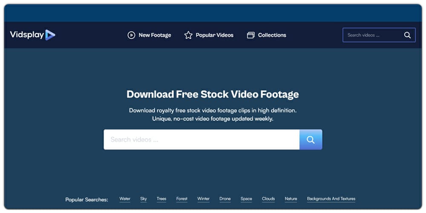Click the stacked-cards icon beside Collections

tap(251, 35)
